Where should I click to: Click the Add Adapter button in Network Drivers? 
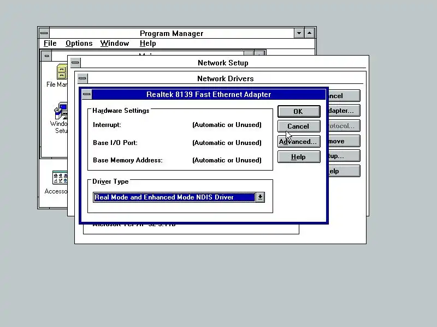pos(344,111)
